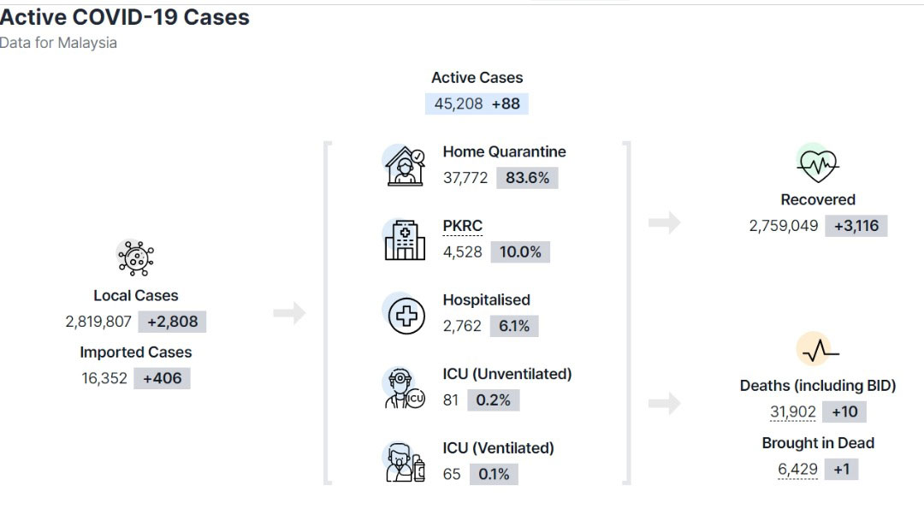Click the +88 Active Cases badge
Viewport: 924px width, 515px height.
click(506, 104)
